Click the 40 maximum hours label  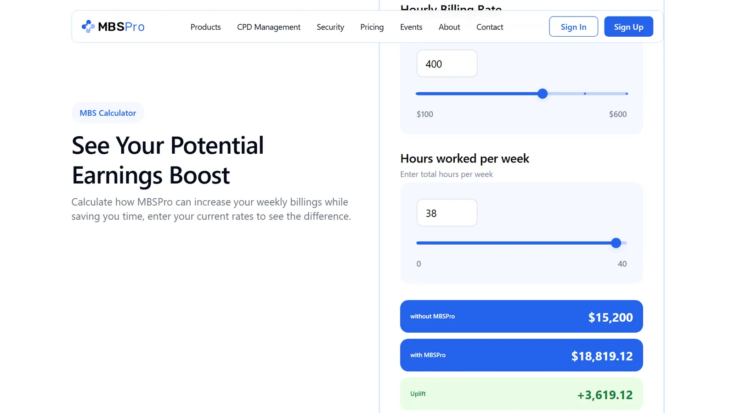pyautogui.click(x=622, y=264)
